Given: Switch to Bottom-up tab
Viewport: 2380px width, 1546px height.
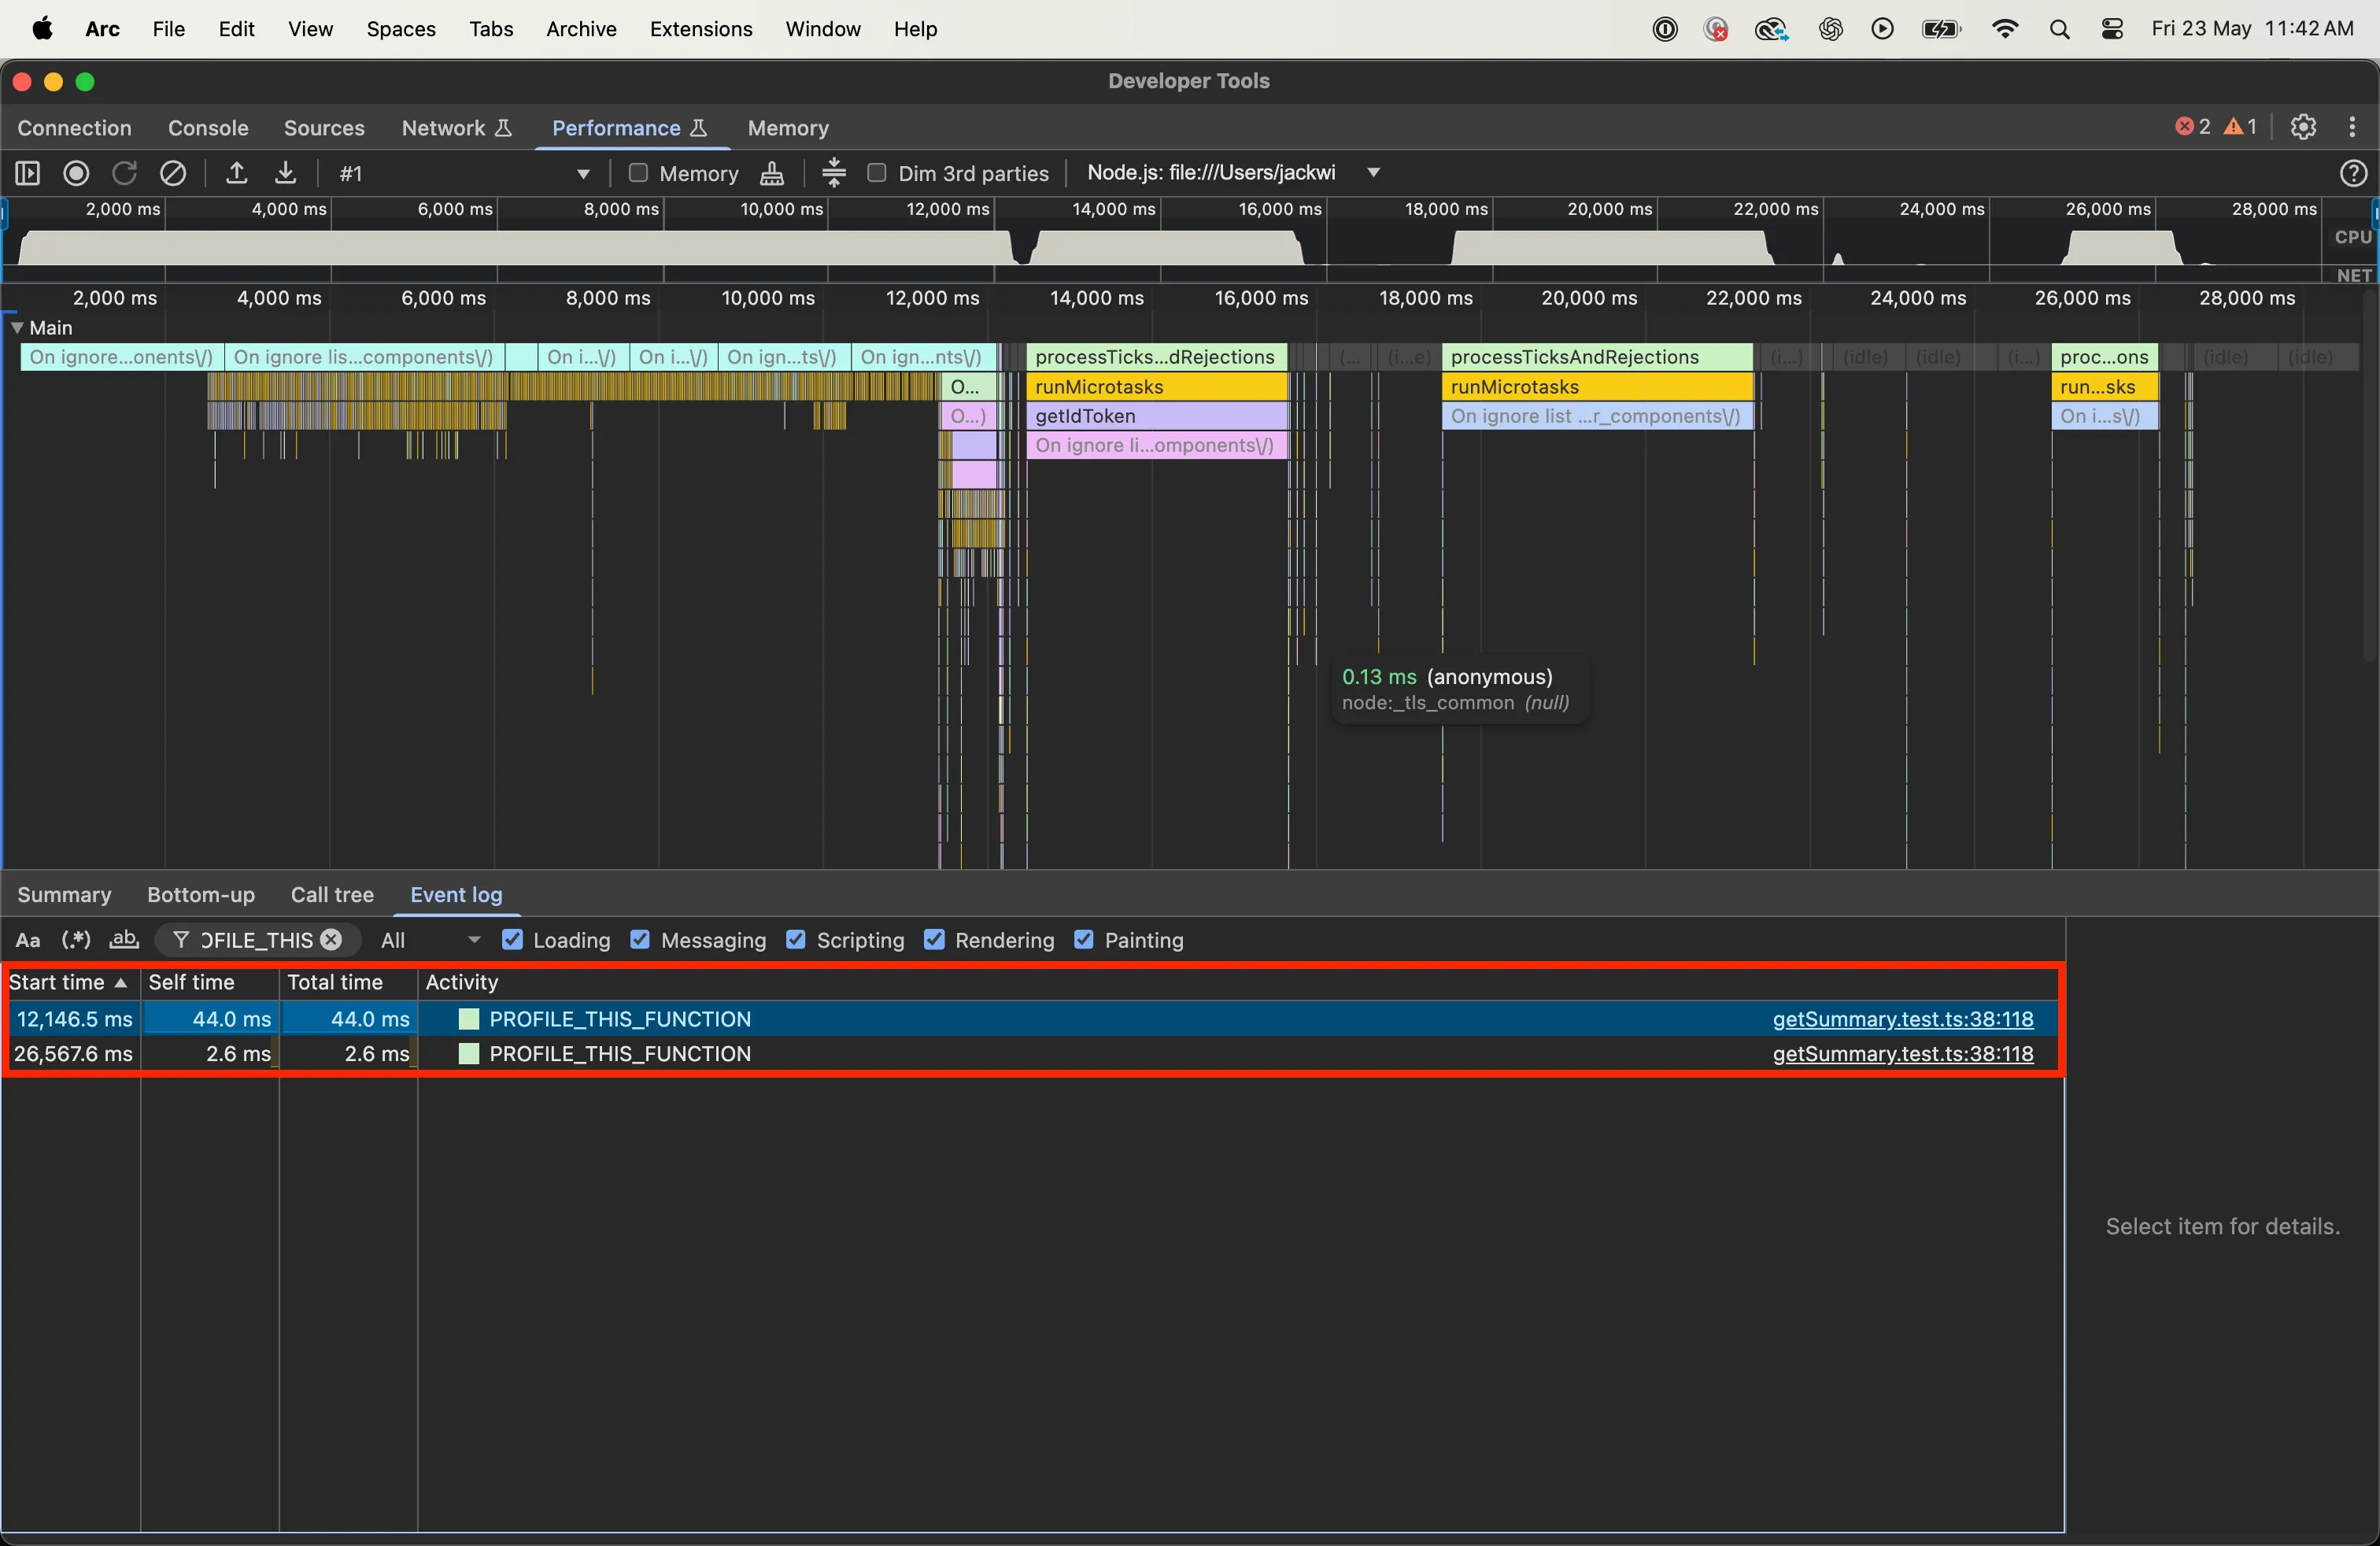Looking at the screenshot, I should [201, 895].
